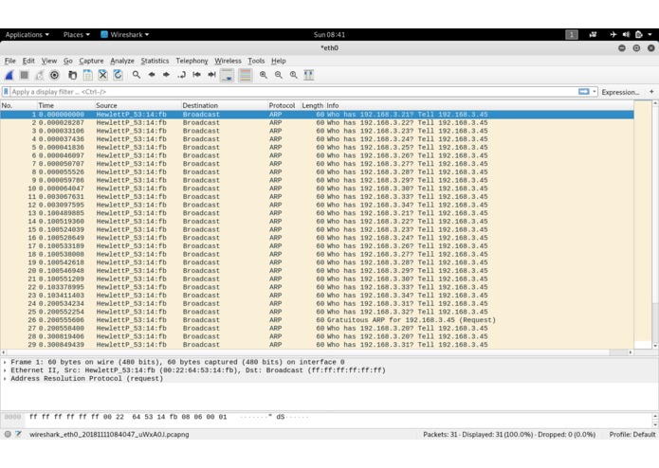Click into the display filter field
The width and height of the screenshot is (659, 468).
(x=294, y=92)
